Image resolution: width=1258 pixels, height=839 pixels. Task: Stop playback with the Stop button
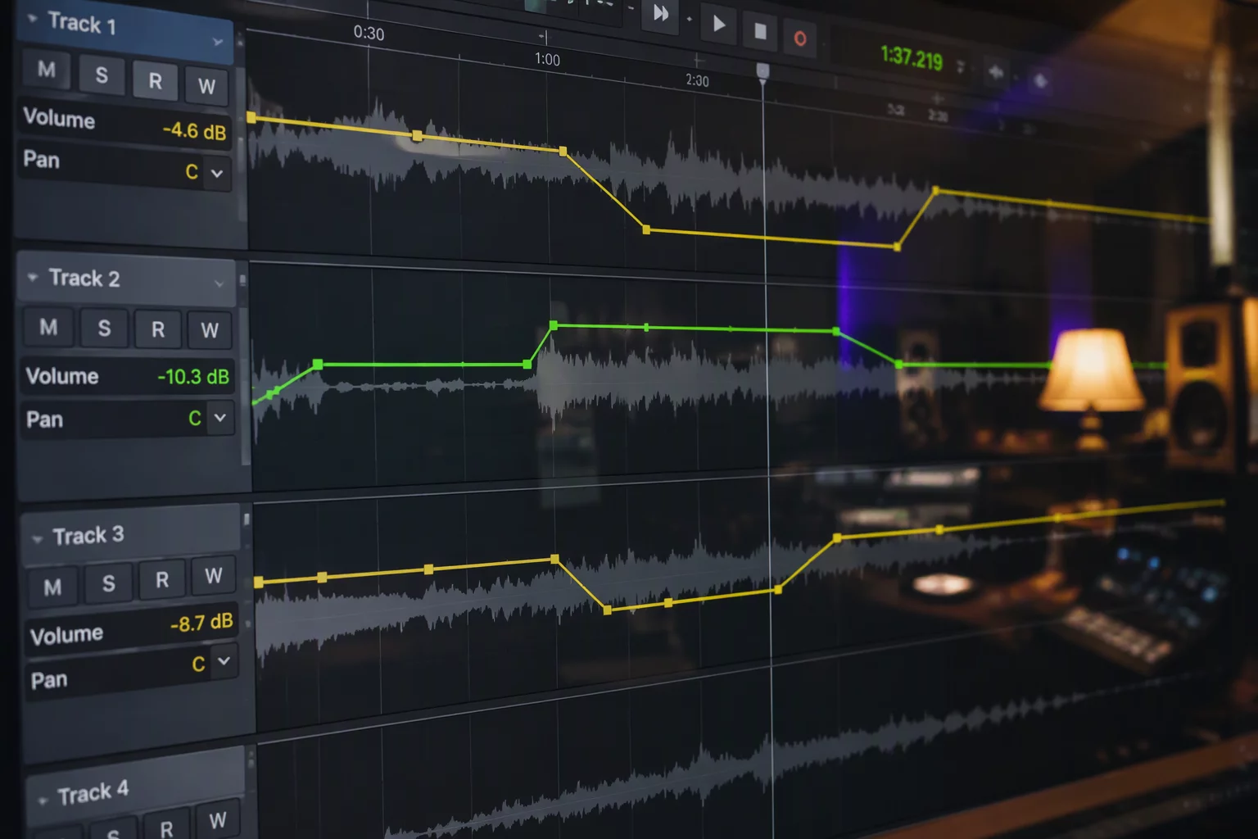click(x=760, y=31)
